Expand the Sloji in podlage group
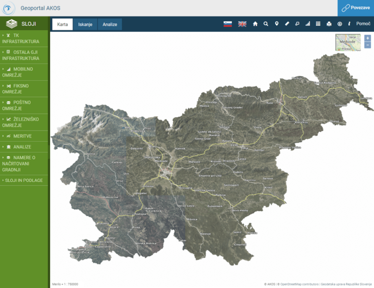Image resolution: width=374 pixels, height=288 pixels. click(x=3, y=180)
